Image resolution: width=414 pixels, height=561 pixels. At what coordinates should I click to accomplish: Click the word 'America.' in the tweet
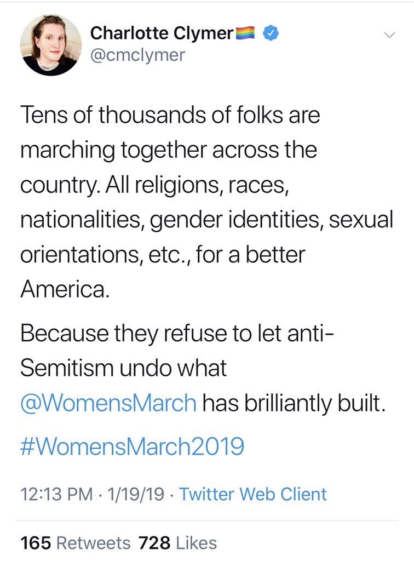tap(65, 289)
